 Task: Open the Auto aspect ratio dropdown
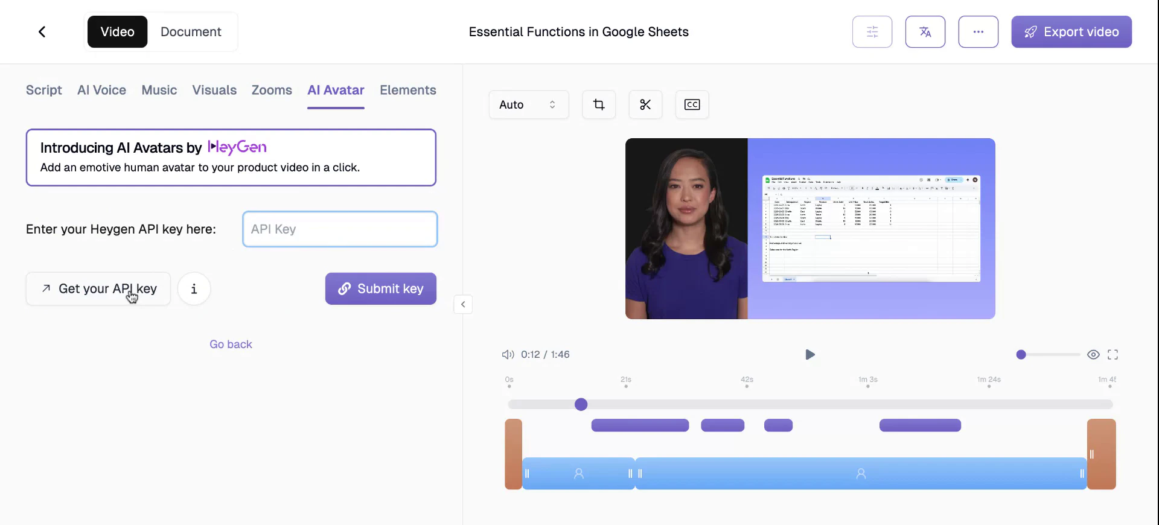(x=529, y=104)
